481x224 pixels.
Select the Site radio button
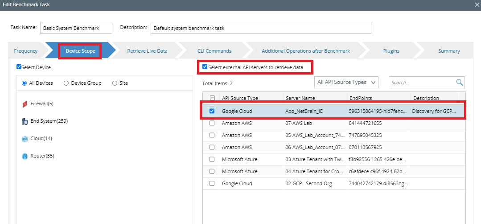(x=115, y=83)
